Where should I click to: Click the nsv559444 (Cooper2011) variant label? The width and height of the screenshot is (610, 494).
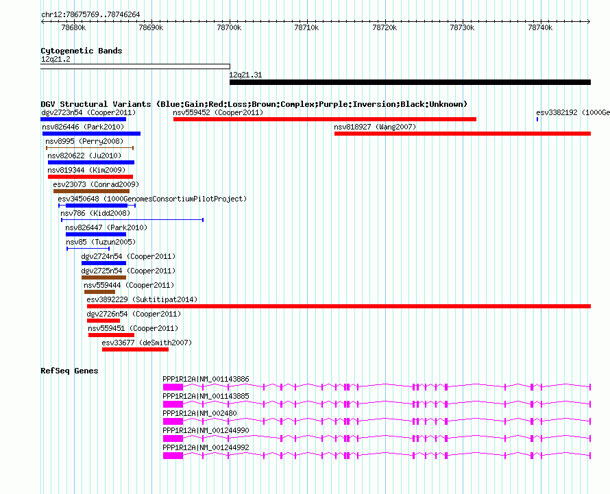coord(129,285)
